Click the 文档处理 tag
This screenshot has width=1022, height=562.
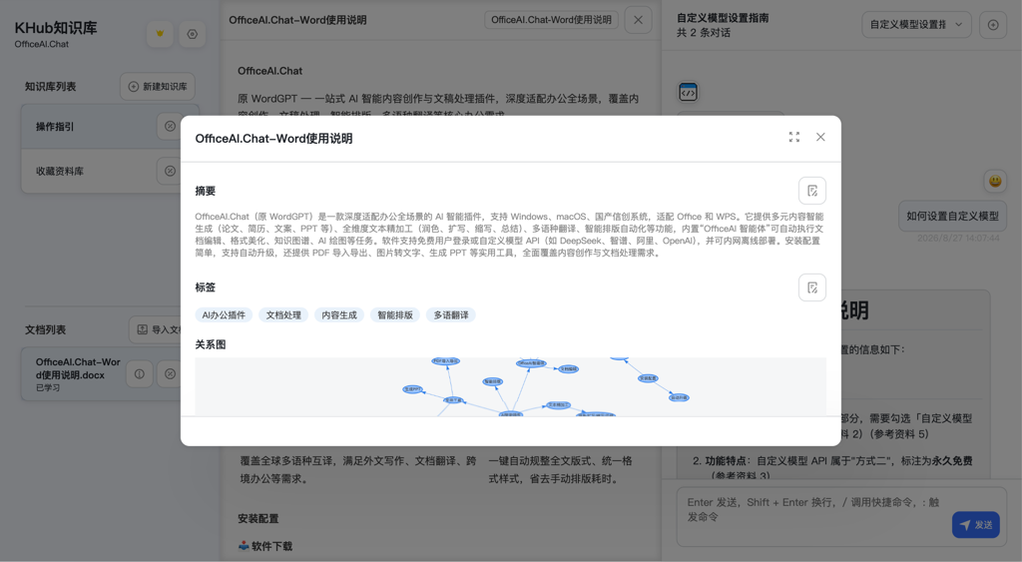click(x=283, y=314)
